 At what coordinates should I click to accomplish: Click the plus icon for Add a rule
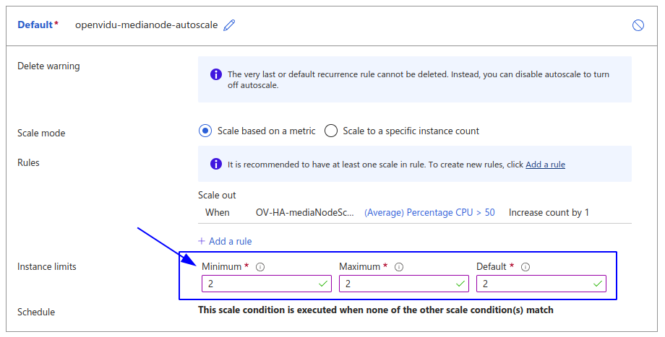click(x=202, y=241)
